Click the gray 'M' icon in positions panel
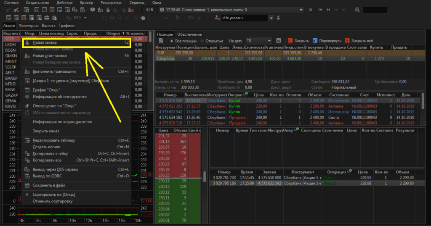This screenshot has height=226, width=431. pyautogui.click(x=278, y=41)
